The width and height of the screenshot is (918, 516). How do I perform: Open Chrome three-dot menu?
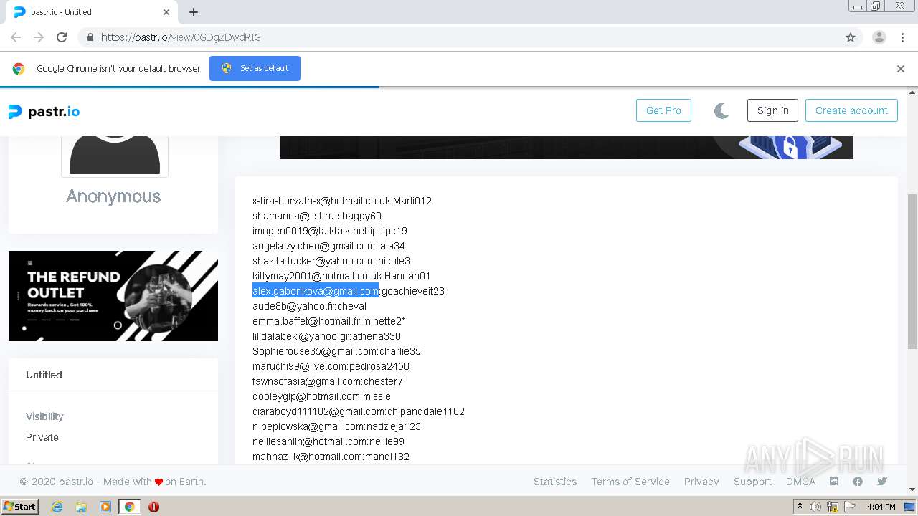click(903, 37)
